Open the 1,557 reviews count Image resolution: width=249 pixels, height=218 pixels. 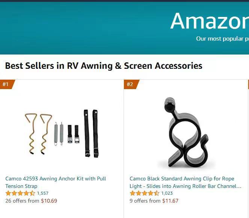[x=42, y=193]
